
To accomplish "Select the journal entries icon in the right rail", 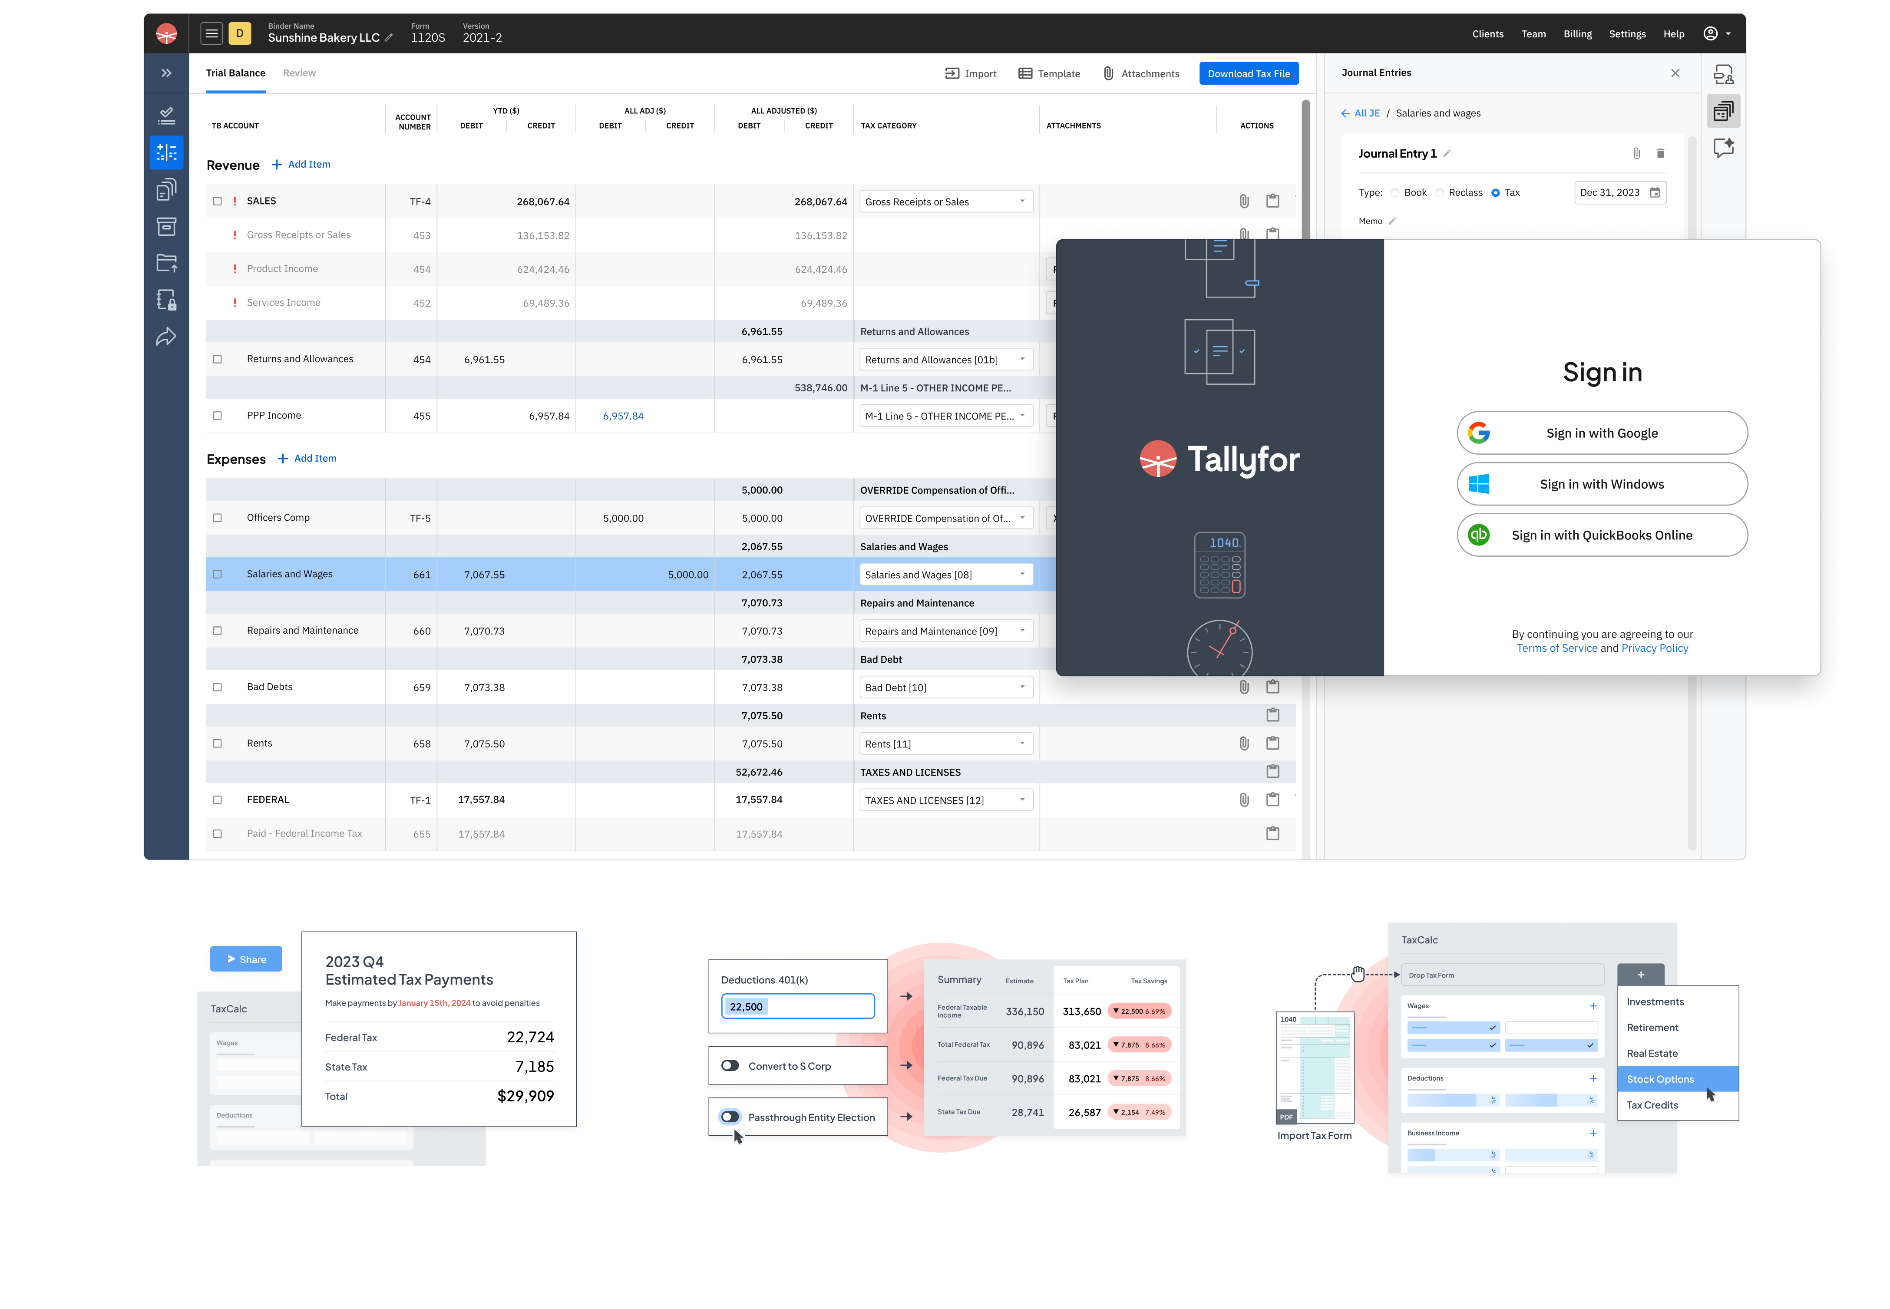I will pos(1724,111).
